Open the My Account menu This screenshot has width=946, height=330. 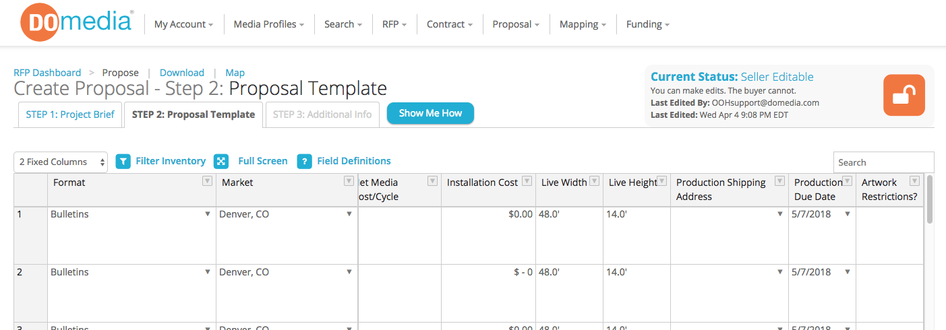[183, 24]
